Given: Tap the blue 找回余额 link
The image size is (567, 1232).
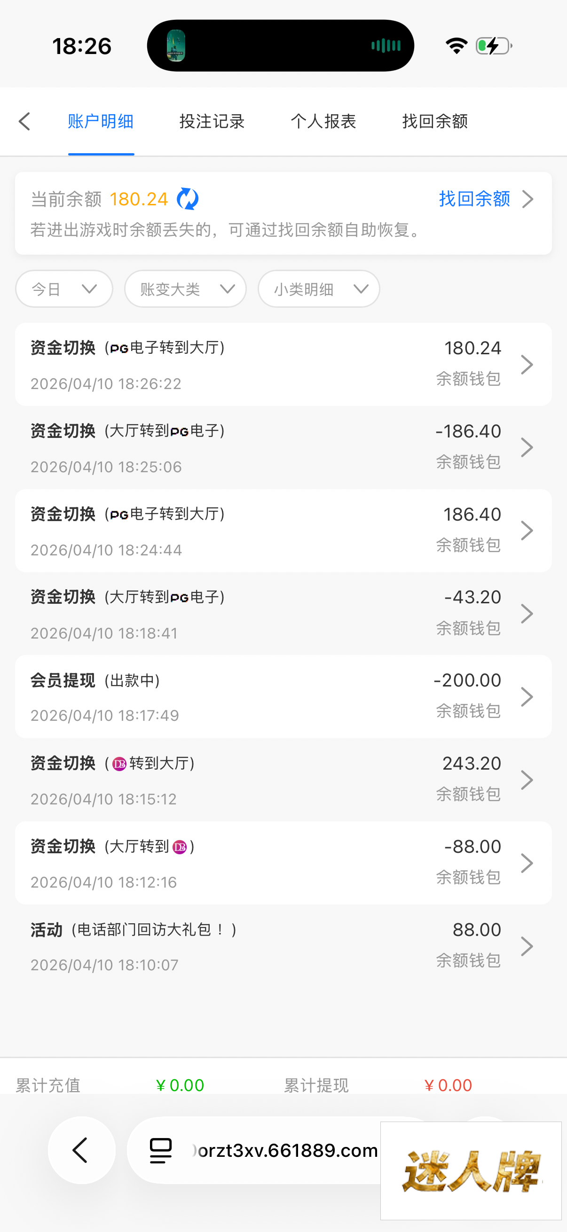Looking at the screenshot, I should click(474, 199).
